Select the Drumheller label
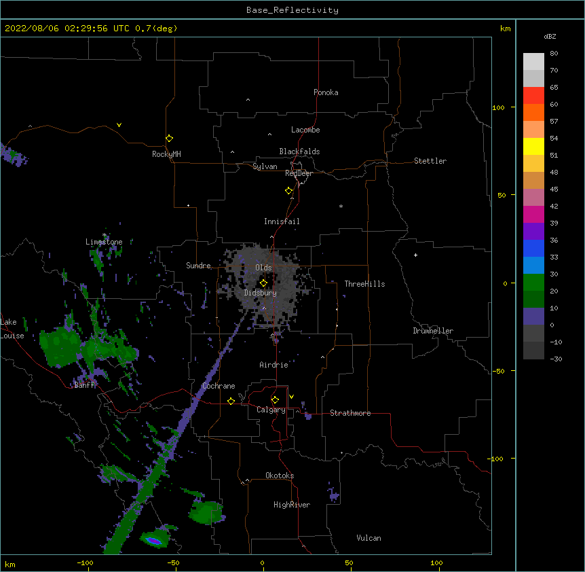585x572 pixels. (x=433, y=331)
